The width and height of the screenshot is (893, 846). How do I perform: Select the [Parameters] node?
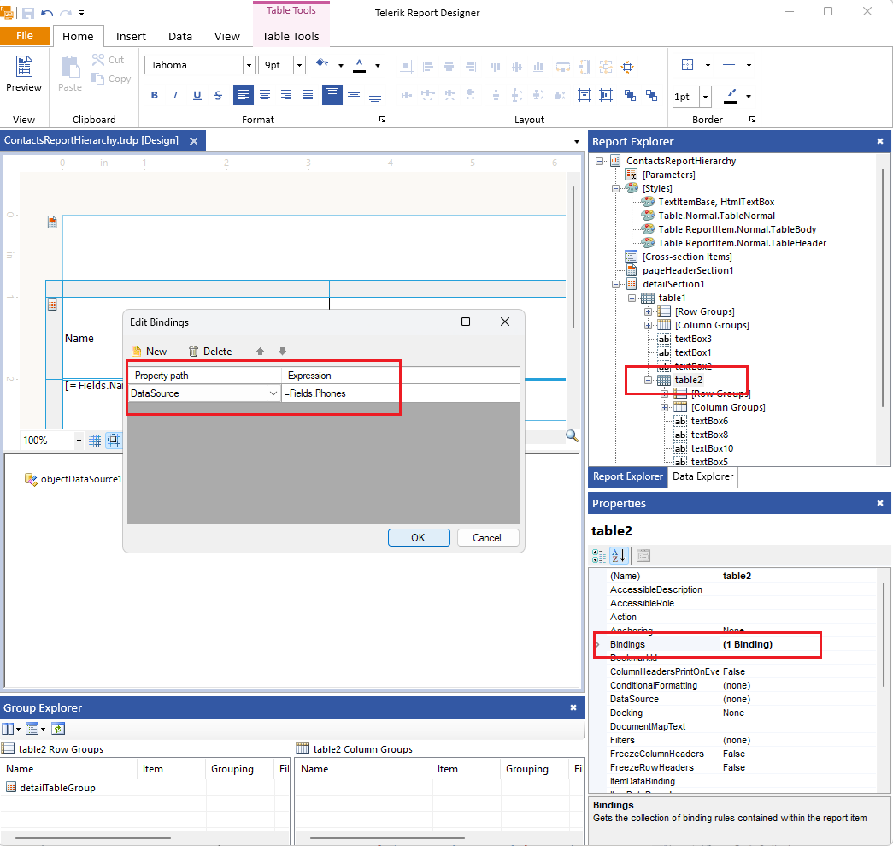point(668,175)
